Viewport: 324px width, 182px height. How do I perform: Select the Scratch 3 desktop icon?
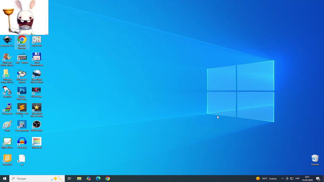tap(7, 160)
